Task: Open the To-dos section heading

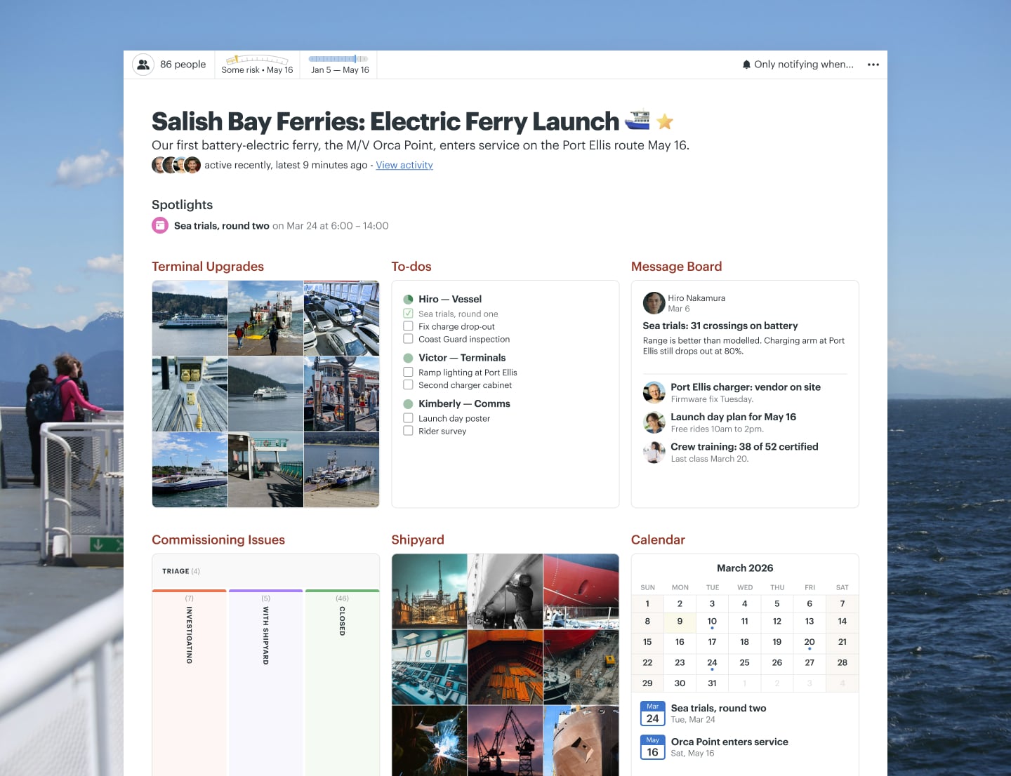Action: 411,267
